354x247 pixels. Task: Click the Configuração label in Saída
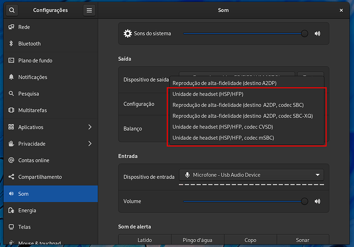pos(139,104)
